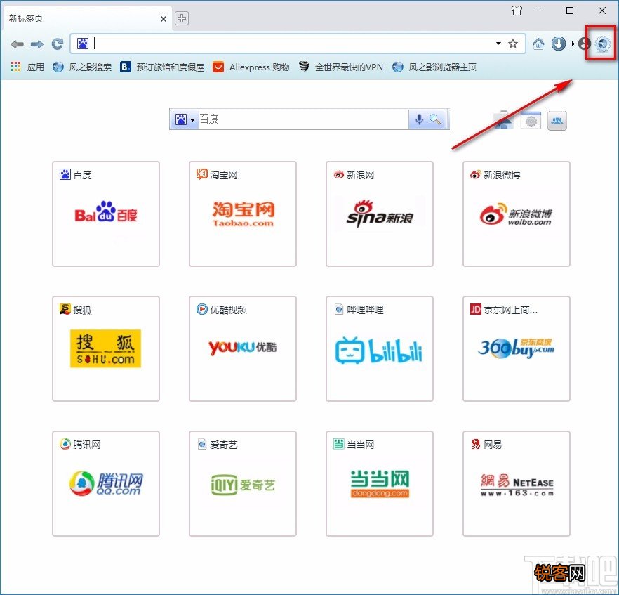Go to the home page icon

[x=538, y=44]
